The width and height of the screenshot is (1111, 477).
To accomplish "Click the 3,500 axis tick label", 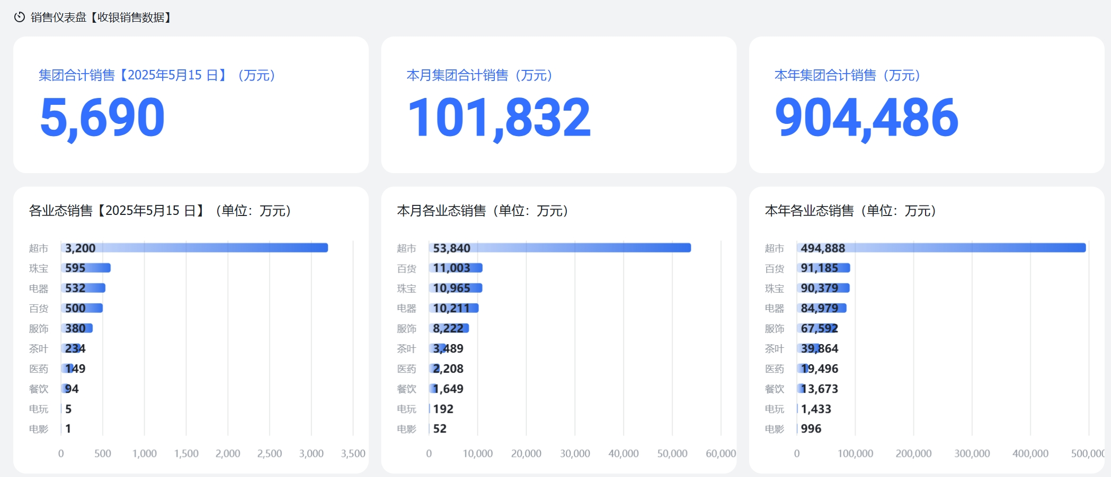I will [x=353, y=454].
